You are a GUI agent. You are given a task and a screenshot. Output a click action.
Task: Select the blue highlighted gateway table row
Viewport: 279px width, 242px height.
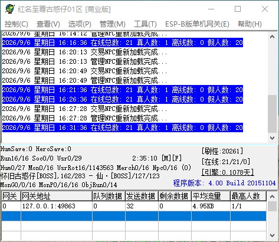134,216
